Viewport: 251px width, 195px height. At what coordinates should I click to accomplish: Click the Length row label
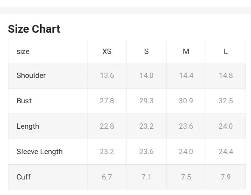(x=28, y=126)
